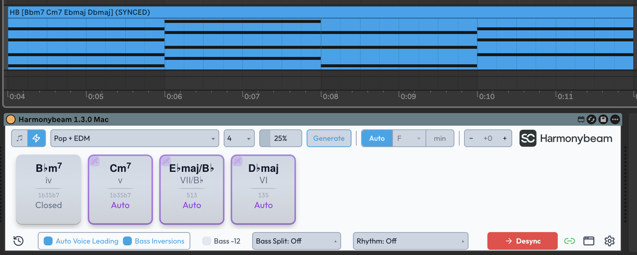Click Closed voicing on the B♭m7 card
637x255 pixels.
[x=49, y=205]
